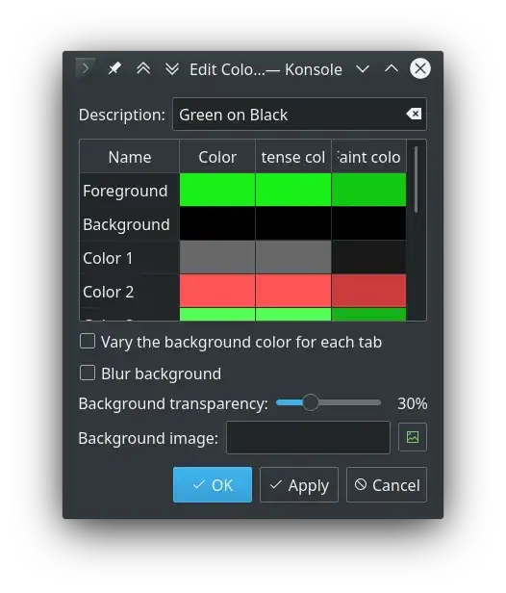Viewport: 506px width, 593px height.
Task: Click the Background image path field
Action: (x=308, y=437)
